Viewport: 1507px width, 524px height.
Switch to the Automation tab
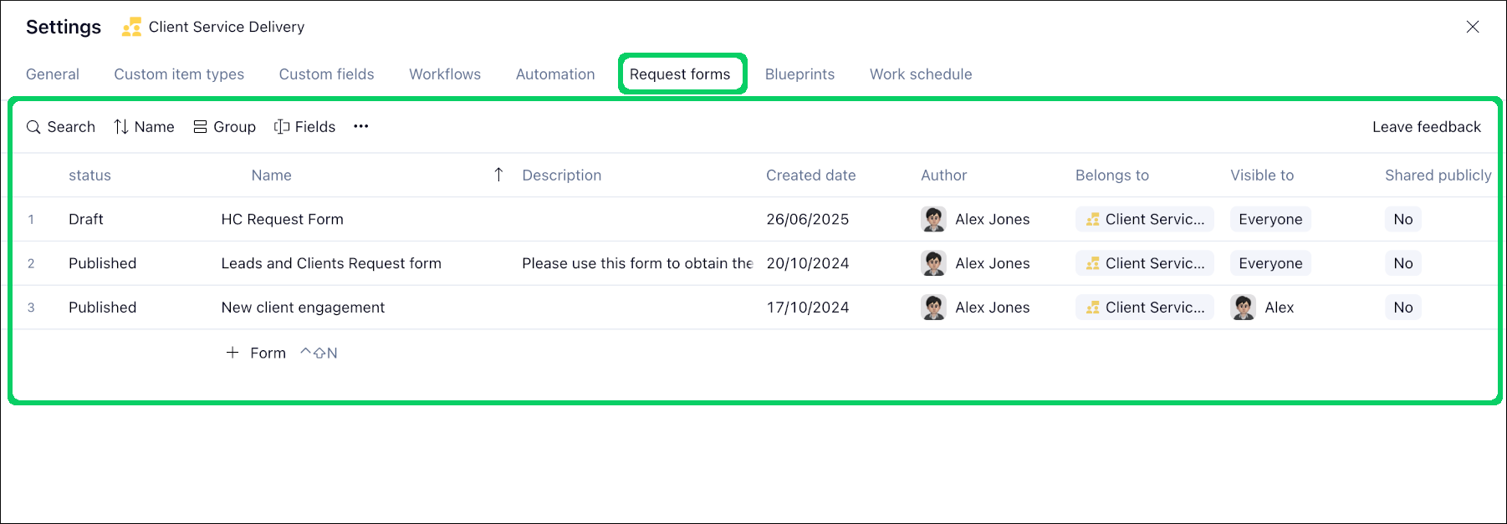[x=554, y=74]
